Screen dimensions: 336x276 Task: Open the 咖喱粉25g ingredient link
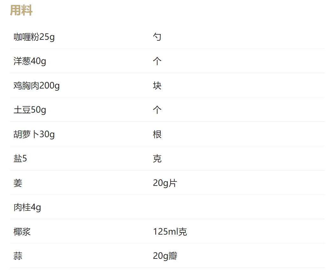tap(34, 37)
